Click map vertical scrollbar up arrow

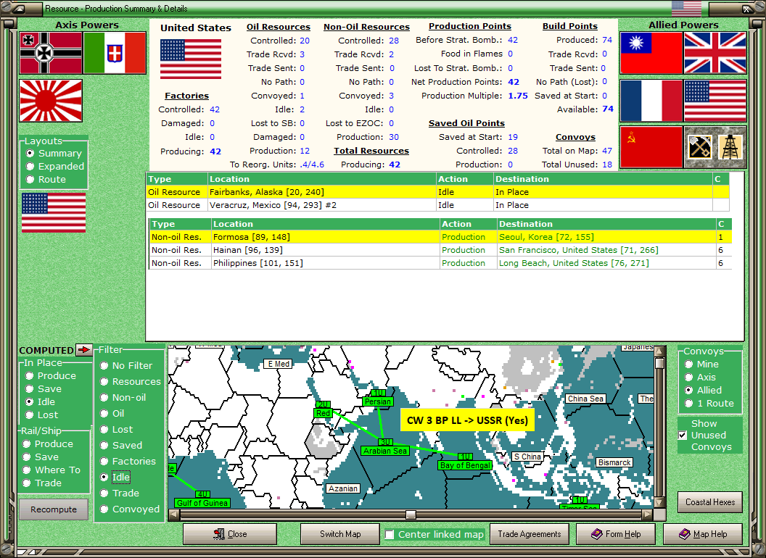coord(659,351)
